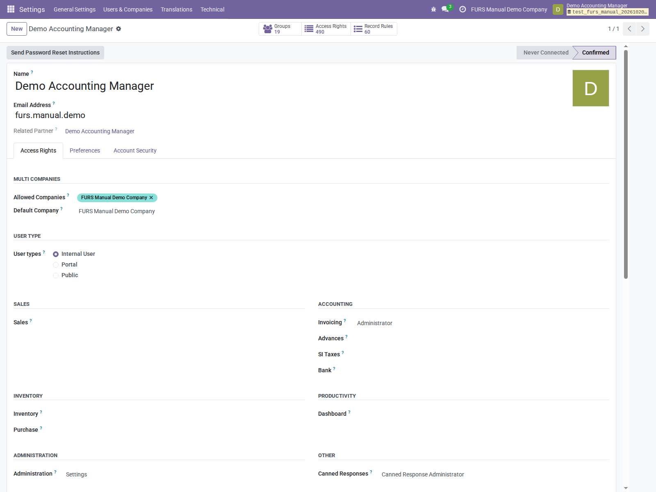Open Record Rules smart button

374,29
